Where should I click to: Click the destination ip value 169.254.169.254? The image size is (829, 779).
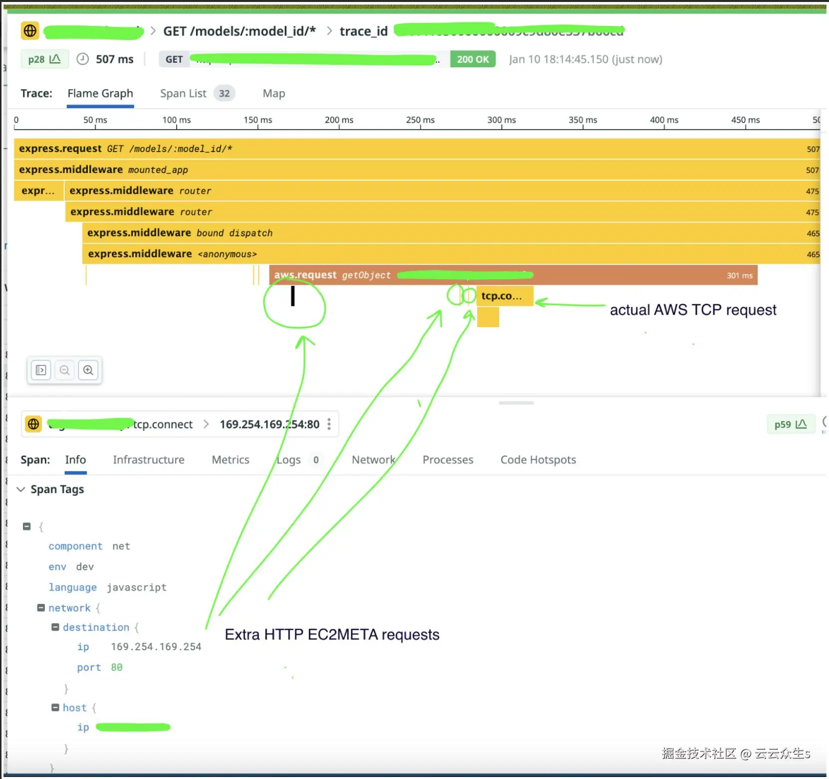(x=156, y=646)
